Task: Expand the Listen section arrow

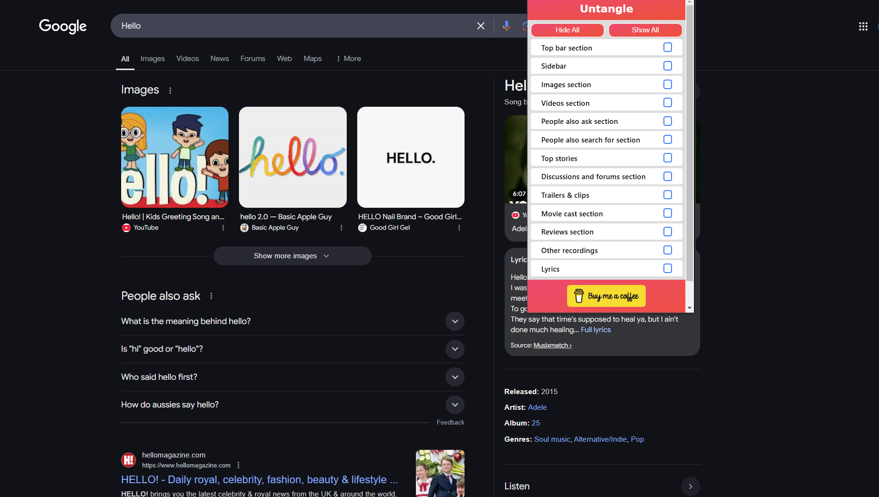Action: coord(690,487)
